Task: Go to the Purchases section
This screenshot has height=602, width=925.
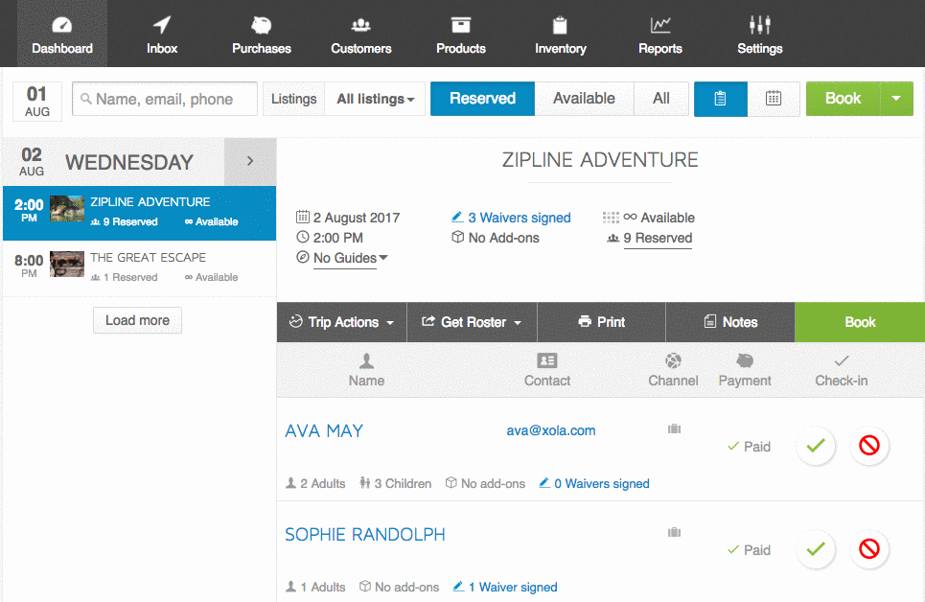Action: pos(262,35)
